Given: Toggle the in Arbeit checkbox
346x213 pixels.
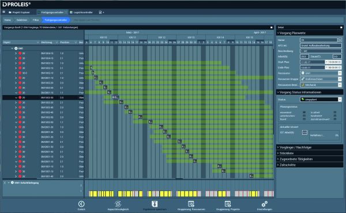Looking at the screenshot, I should [x=335, y=112].
